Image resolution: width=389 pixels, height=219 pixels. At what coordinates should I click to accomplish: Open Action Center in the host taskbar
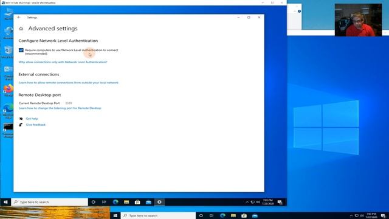tap(384, 215)
